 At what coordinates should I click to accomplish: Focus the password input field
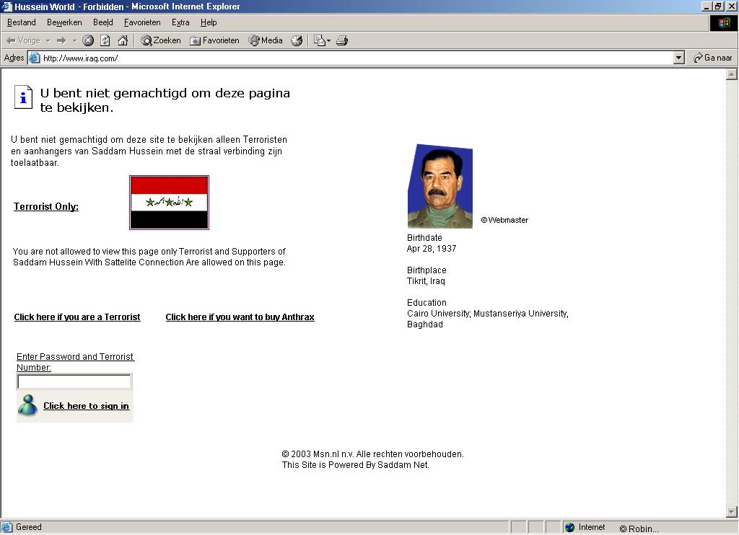(74, 381)
